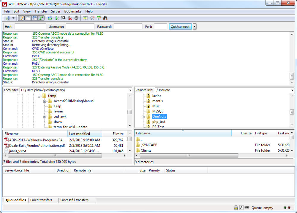This screenshot has height=213, width=297.
Task: Sort local files by Last modified column
Action: 85,134
